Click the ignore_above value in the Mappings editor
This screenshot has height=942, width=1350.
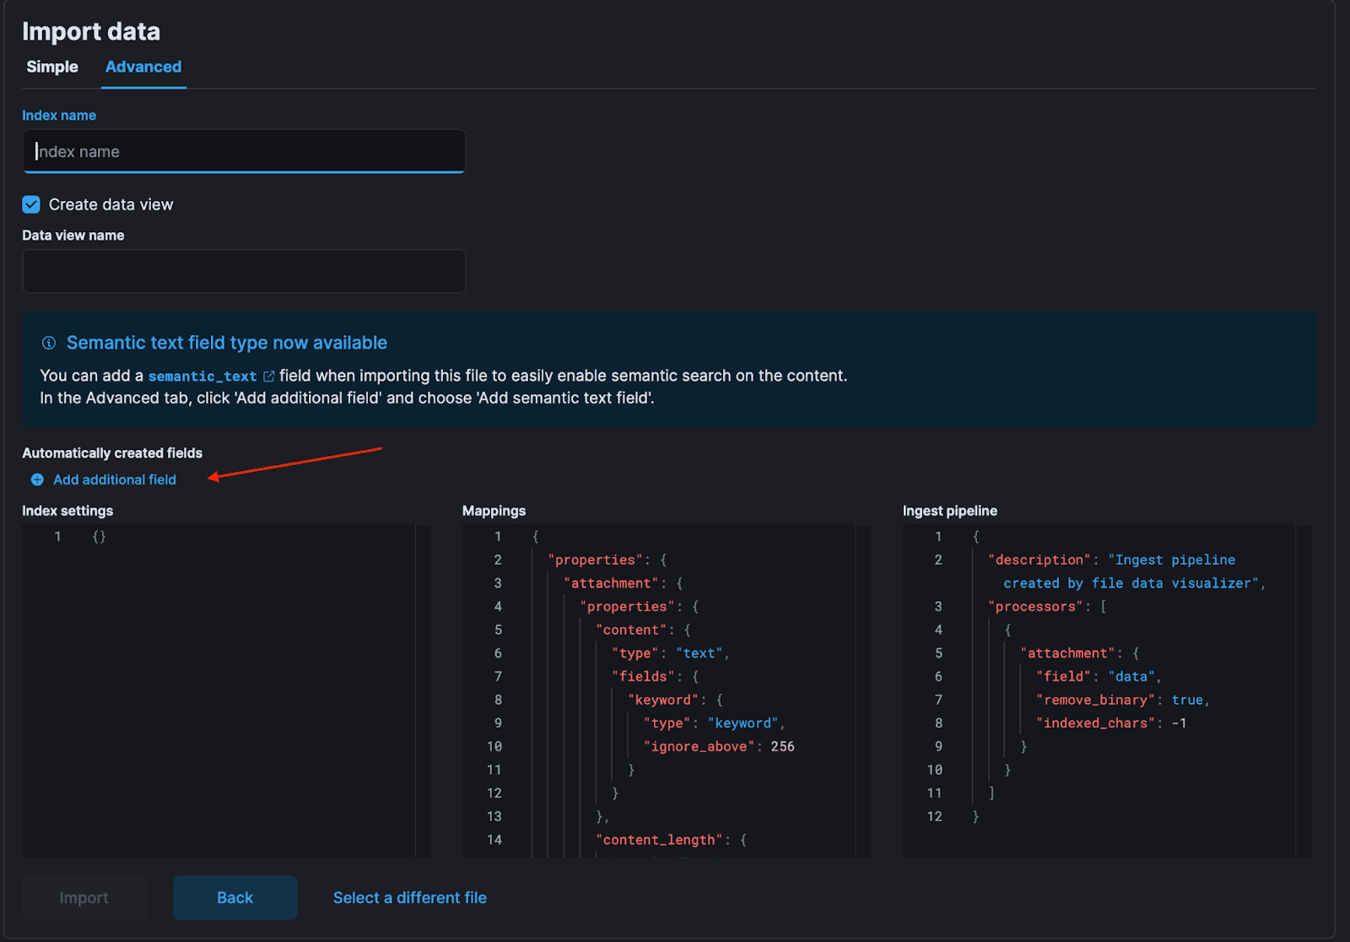(783, 746)
